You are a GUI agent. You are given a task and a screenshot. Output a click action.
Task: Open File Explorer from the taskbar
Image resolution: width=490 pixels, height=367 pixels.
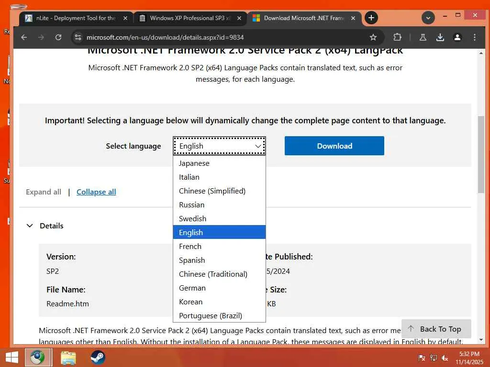pos(68,357)
